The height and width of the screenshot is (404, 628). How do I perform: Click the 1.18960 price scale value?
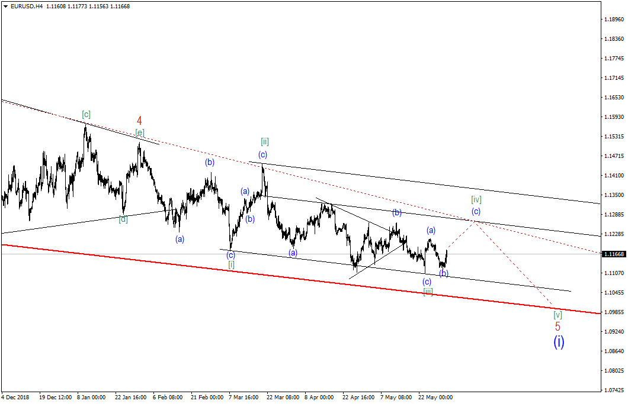coord(614,19)
